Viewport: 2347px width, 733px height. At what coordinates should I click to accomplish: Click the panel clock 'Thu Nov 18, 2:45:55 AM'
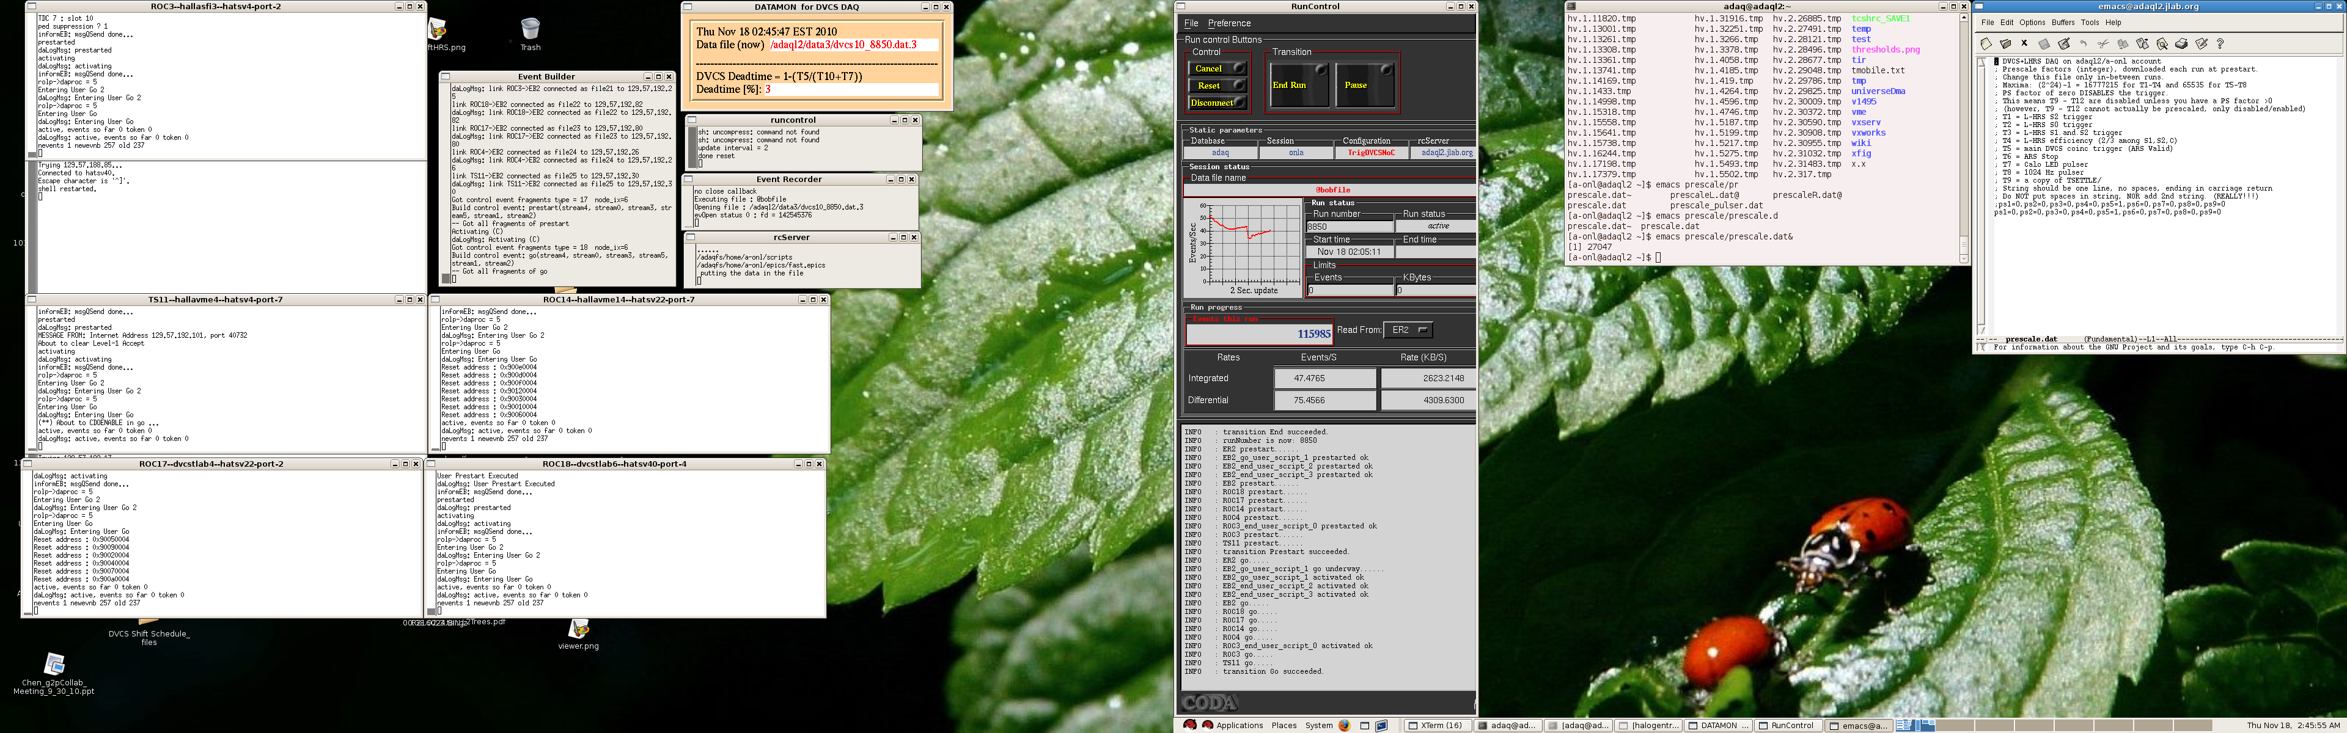(x=2293, y=726)
